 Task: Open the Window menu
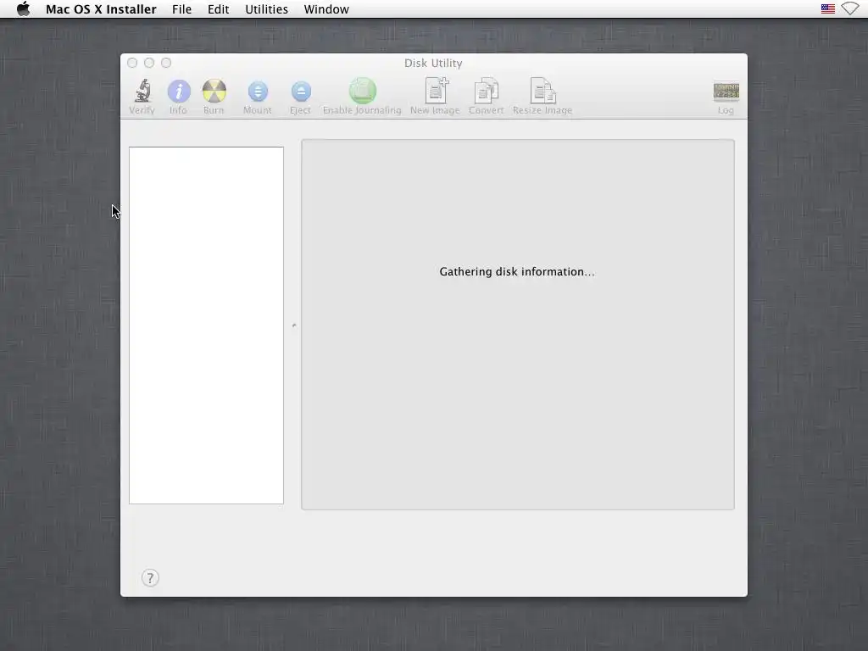(326, 9)
